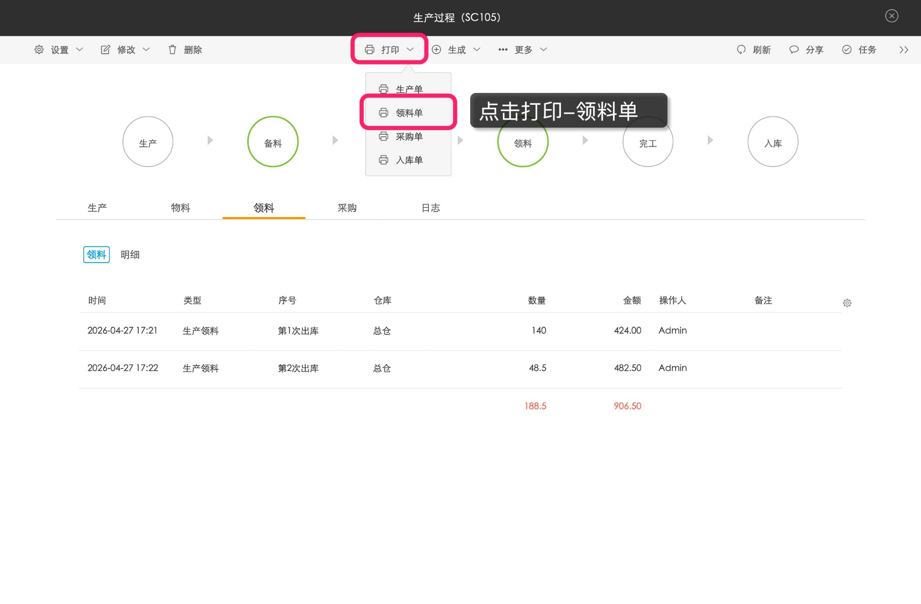Click the 仓库 column header
Screen dimensions: 921x604
[383, 300]
